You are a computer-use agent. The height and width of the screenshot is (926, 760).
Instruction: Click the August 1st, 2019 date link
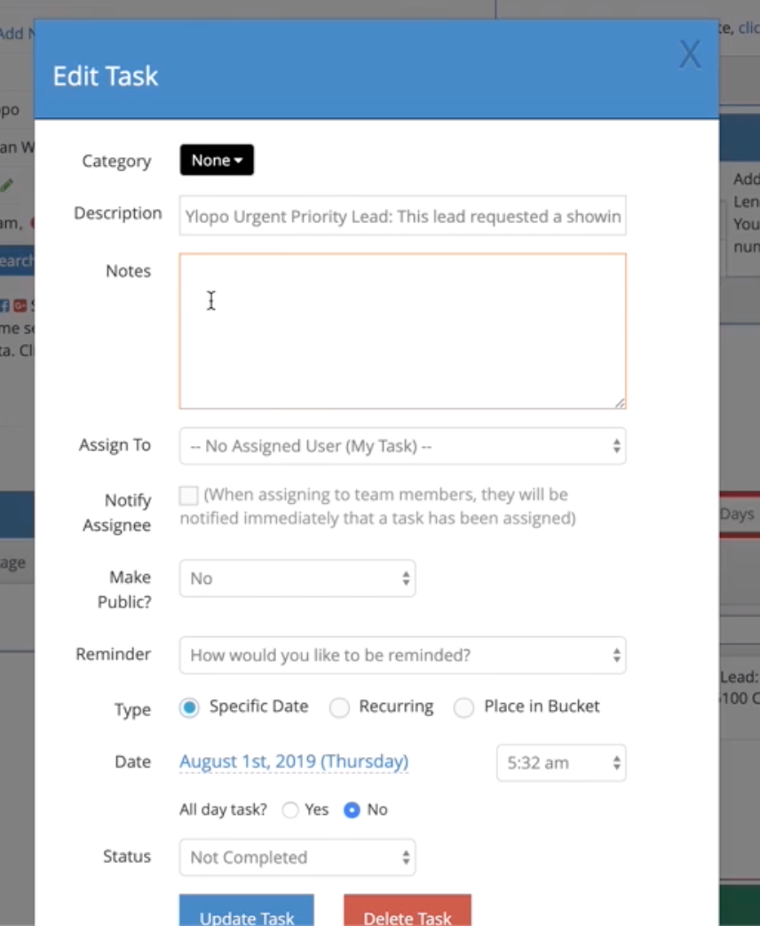pyautogui.click(x=294, y=762)
